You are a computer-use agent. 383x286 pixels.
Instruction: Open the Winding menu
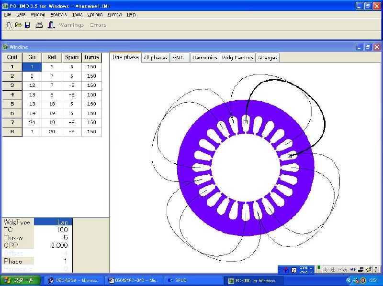point(37,15)
